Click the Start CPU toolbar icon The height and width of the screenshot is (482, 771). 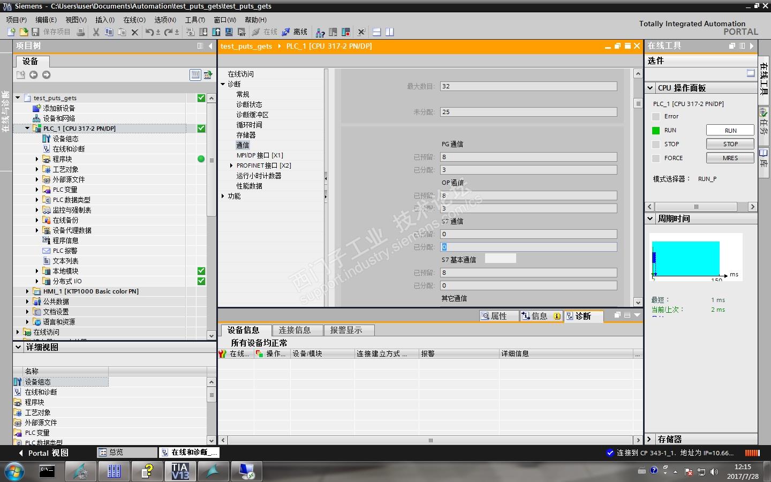(x=333, y=32)
